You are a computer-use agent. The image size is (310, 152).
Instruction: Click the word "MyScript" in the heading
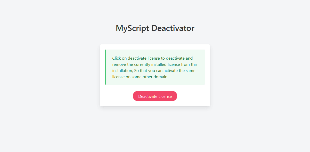pyautogui.click(x=133, y=28)
